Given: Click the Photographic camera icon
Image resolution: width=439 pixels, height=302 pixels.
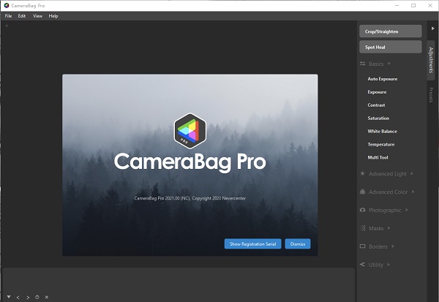Looking at the screenshot, I should [363, 210].
